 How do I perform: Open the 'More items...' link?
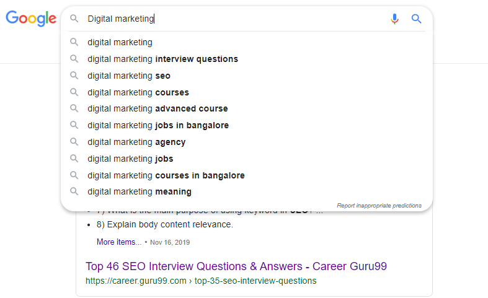(118, 242)
